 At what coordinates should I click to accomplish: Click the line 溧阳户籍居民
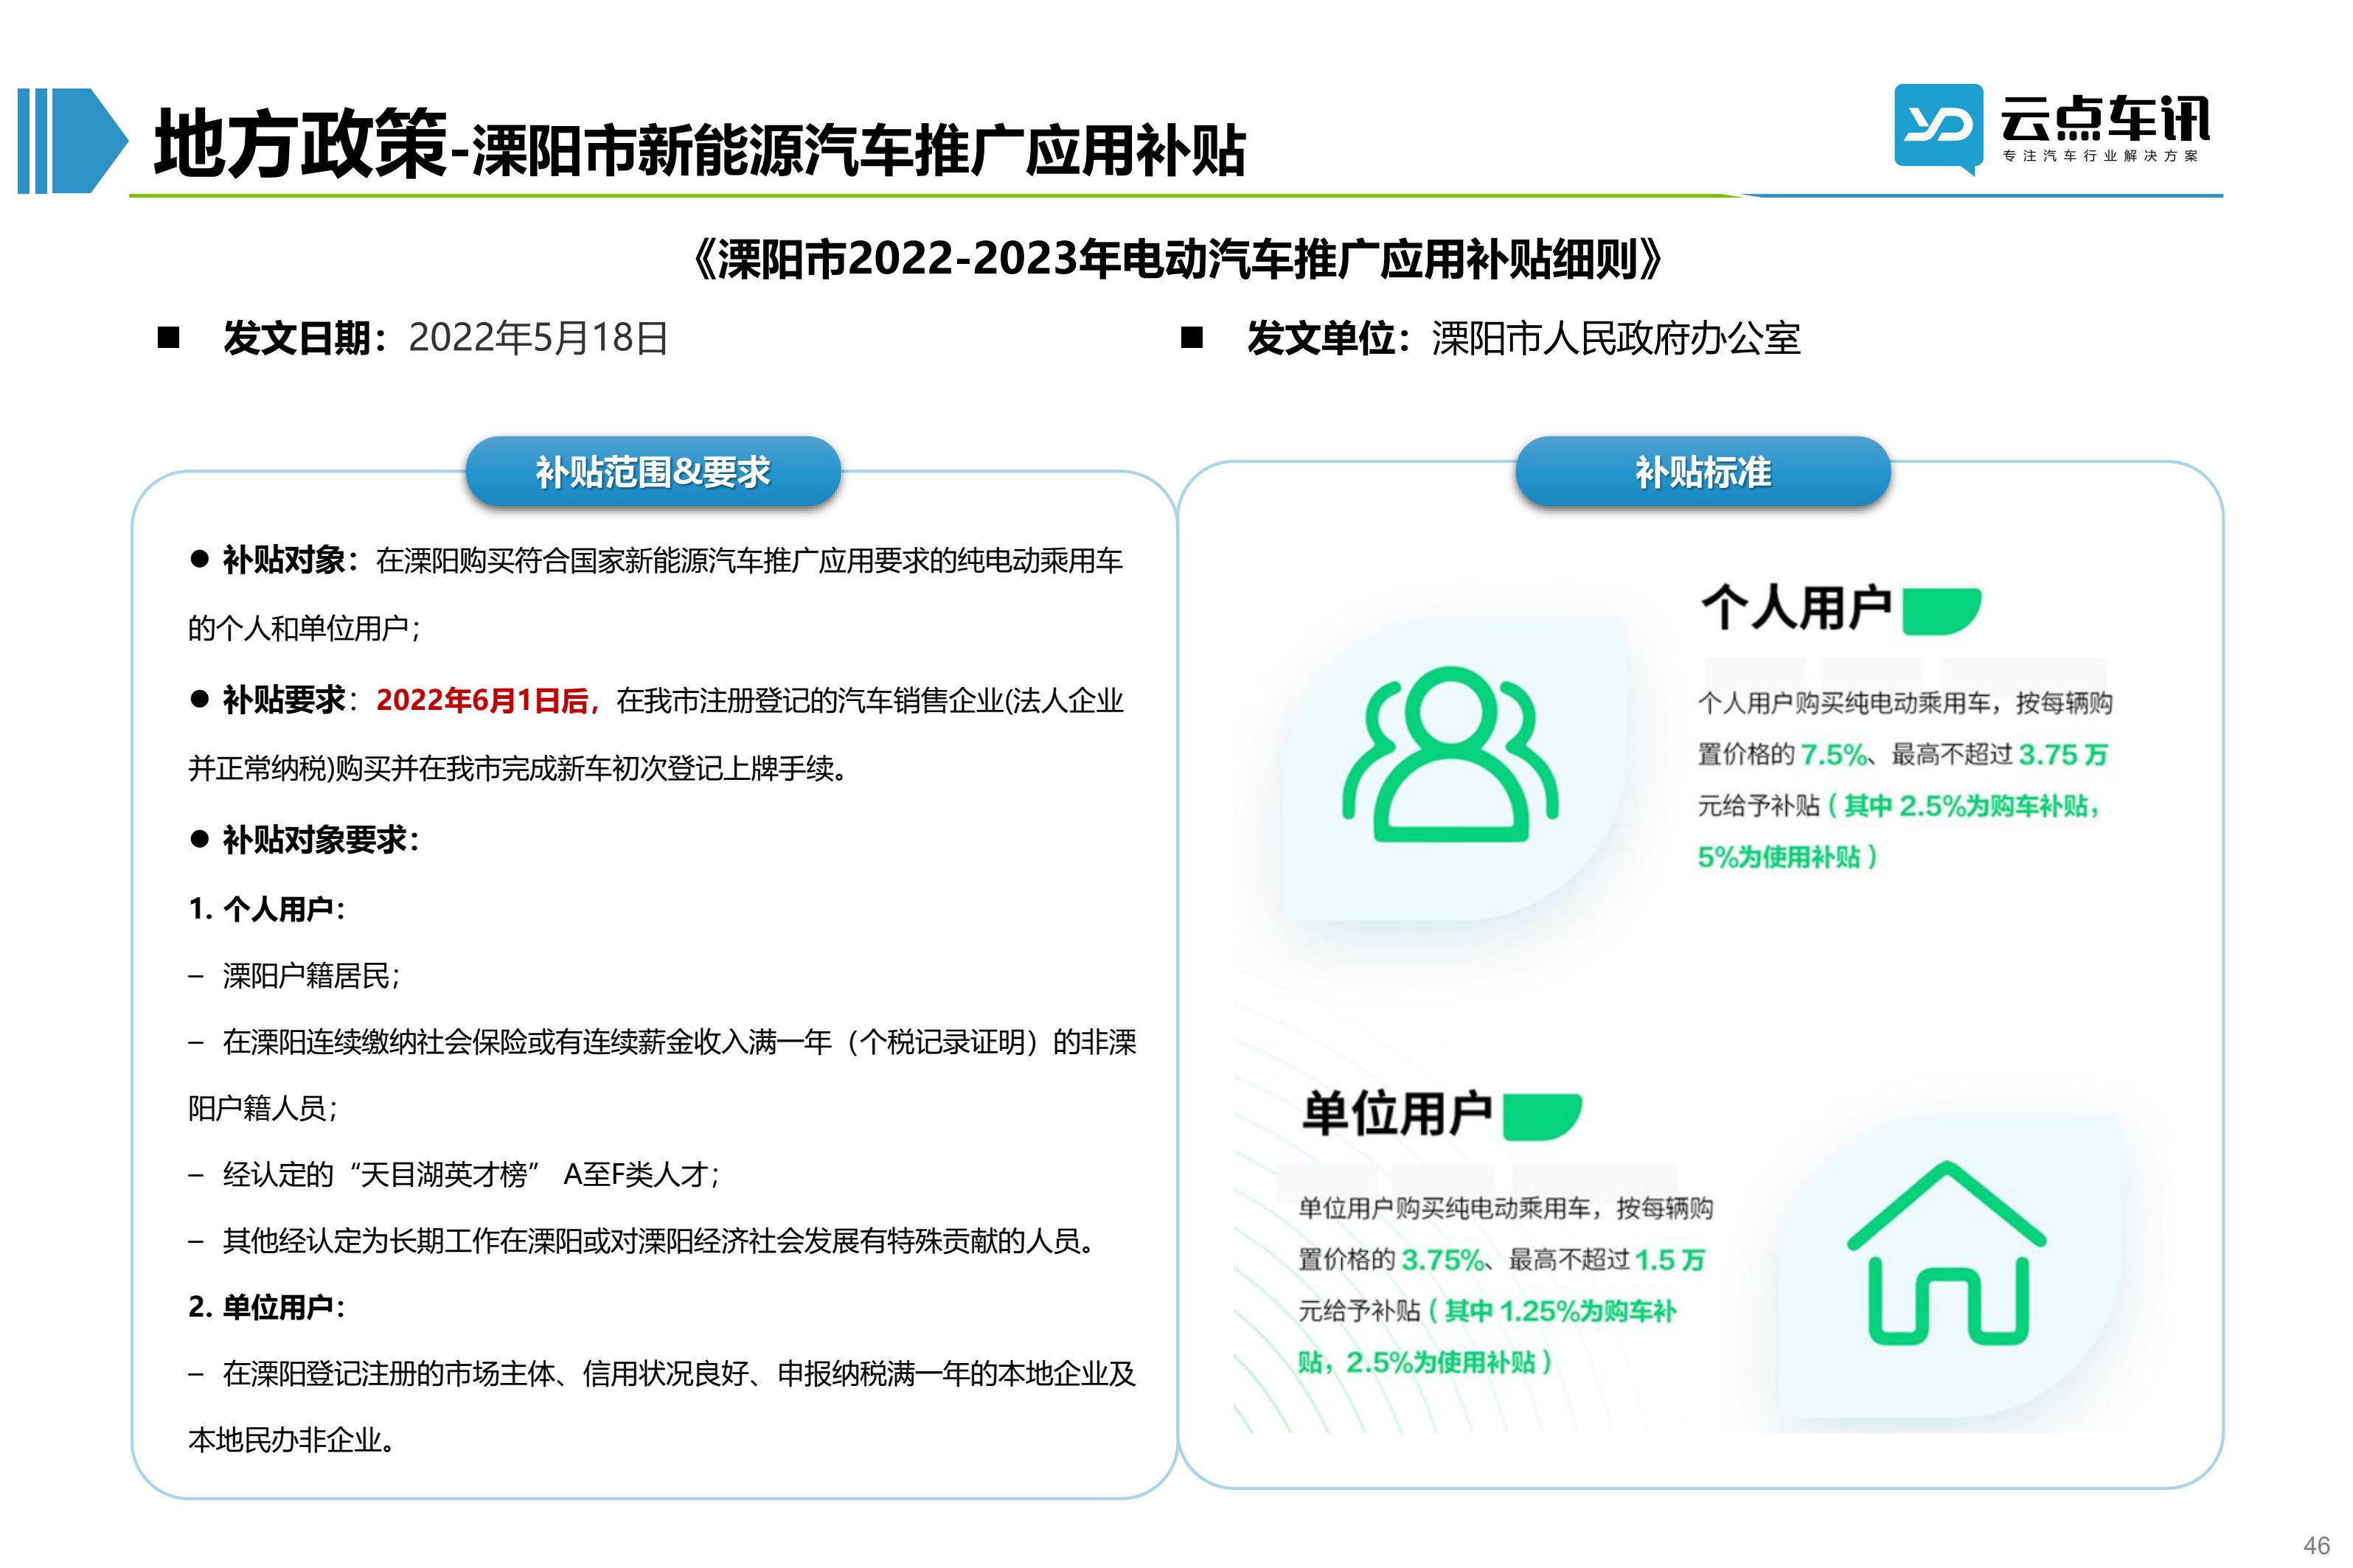point(311,976)
